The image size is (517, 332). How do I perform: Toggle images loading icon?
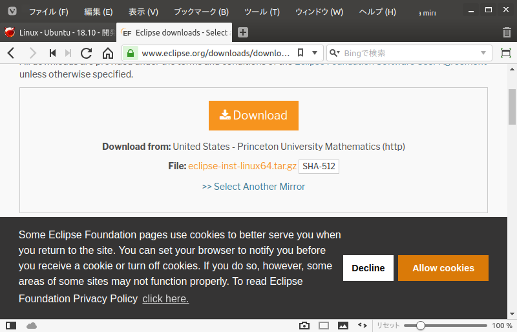[343, 326]
